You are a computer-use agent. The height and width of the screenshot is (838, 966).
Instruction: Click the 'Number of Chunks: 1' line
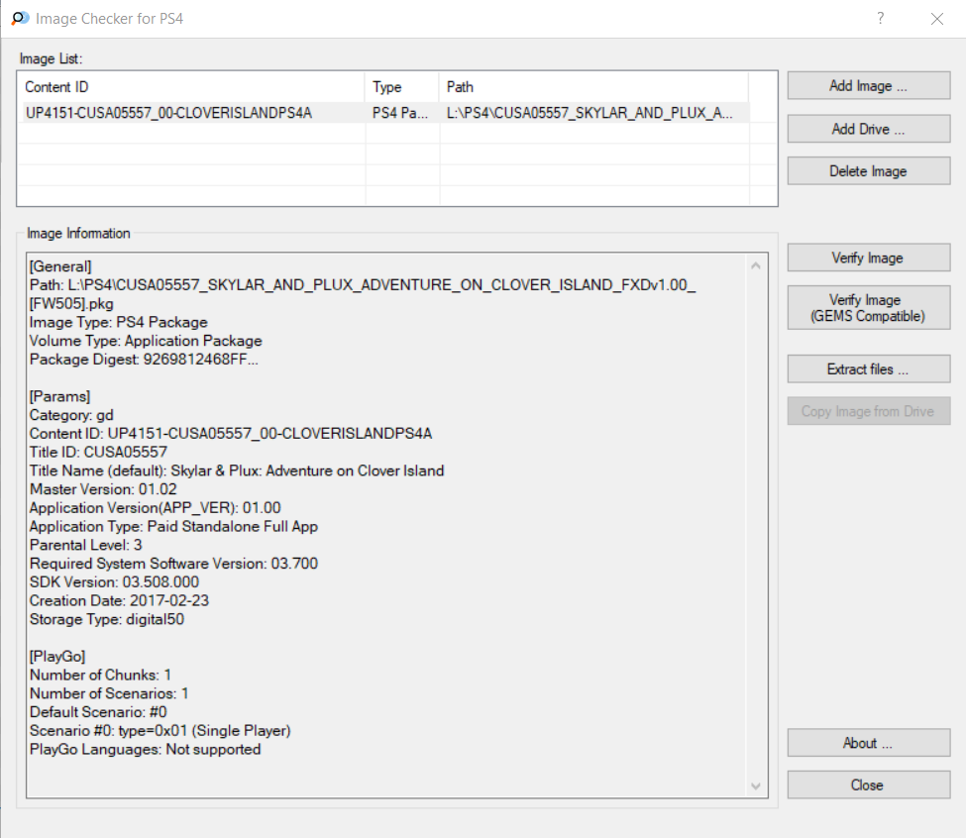[100, 675]
